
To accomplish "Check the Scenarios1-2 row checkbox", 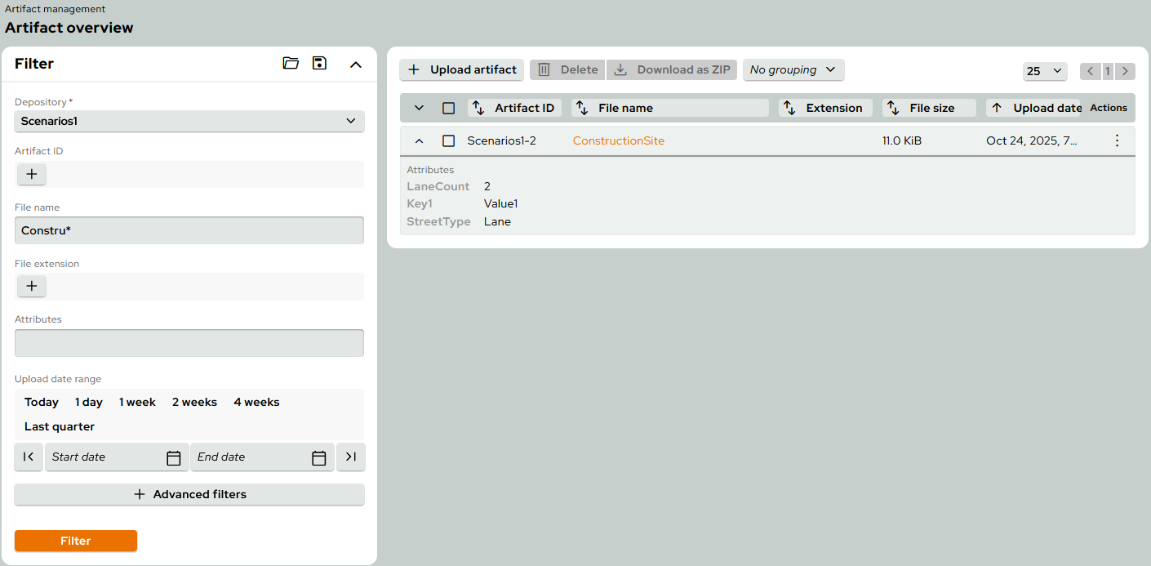I will (x=448, y=140).
